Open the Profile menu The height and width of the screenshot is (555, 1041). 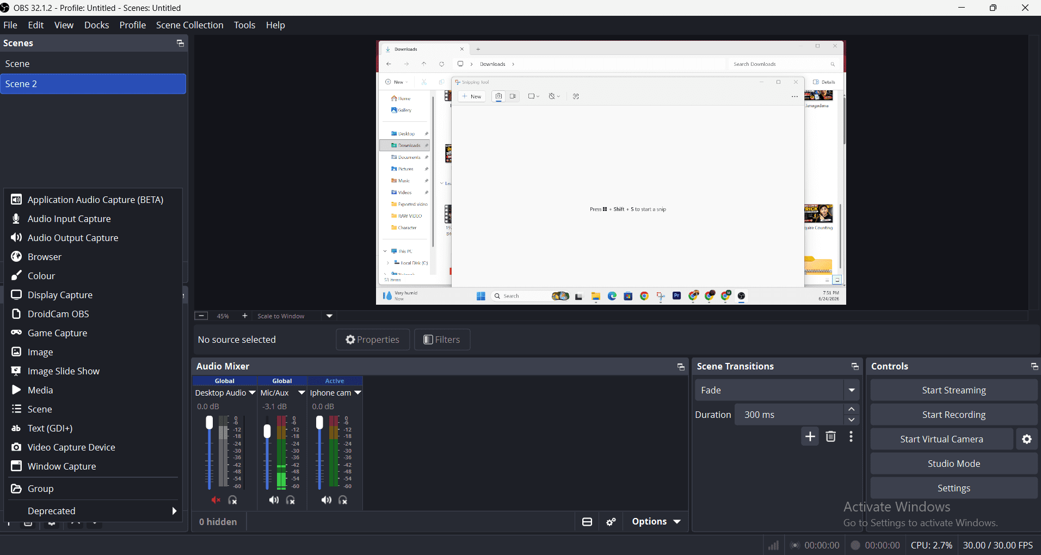[x=132, y=25]
